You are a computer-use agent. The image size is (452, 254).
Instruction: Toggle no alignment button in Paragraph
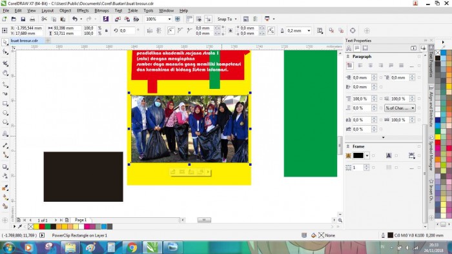tap(350, 66)
